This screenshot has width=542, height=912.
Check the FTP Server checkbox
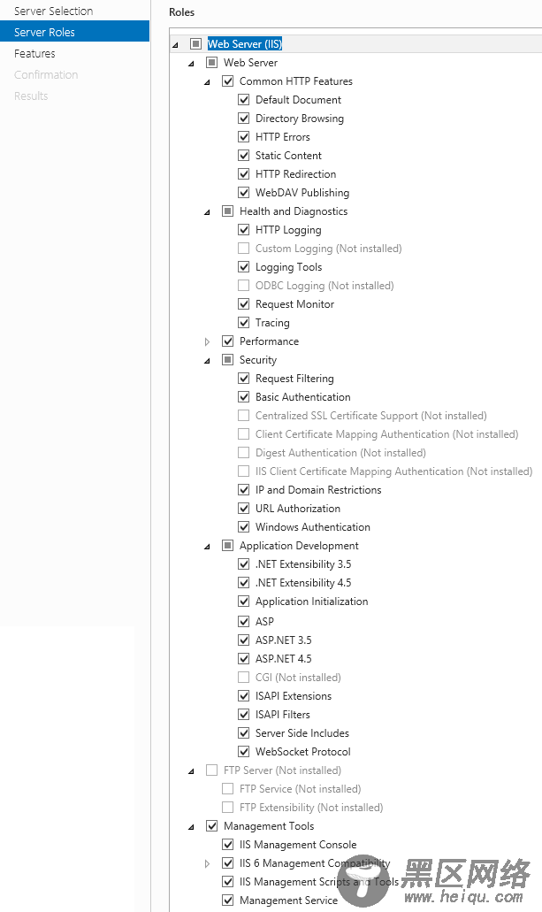pyautogui.click(x=211, y=770)
